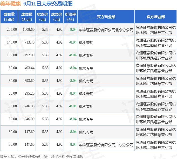
Task: Click amount 147.60 in the 广东分公司 row
Action: [x=30, y=144]
